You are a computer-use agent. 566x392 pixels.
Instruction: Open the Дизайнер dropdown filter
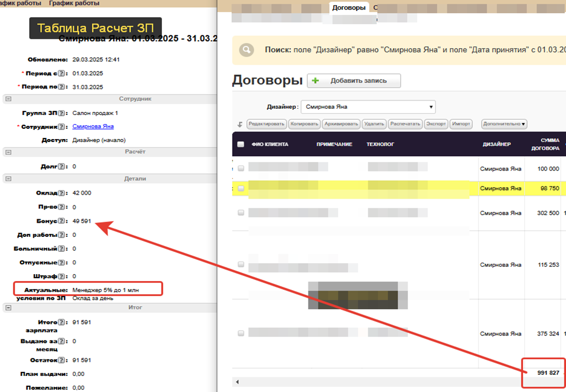click(368, 107)
